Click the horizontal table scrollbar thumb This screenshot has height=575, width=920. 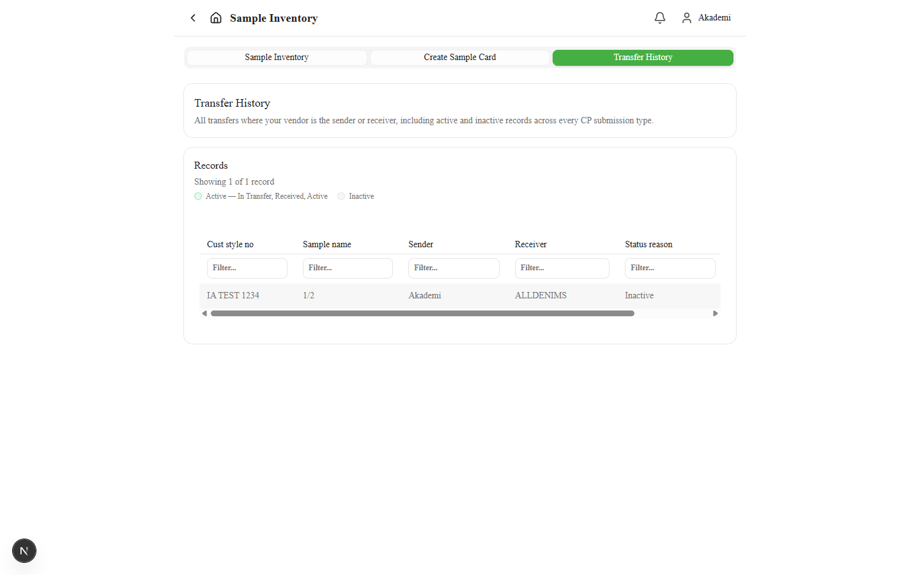422,314
